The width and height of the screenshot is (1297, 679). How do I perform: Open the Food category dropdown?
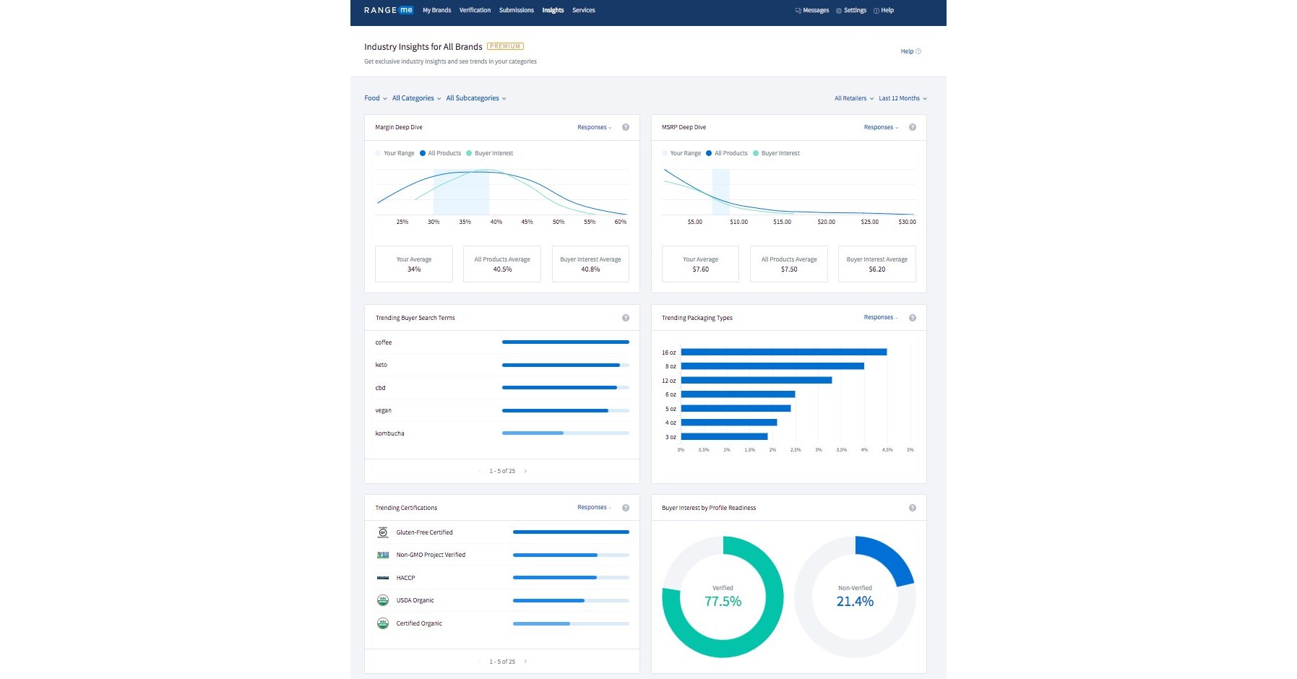pos(374,98)
